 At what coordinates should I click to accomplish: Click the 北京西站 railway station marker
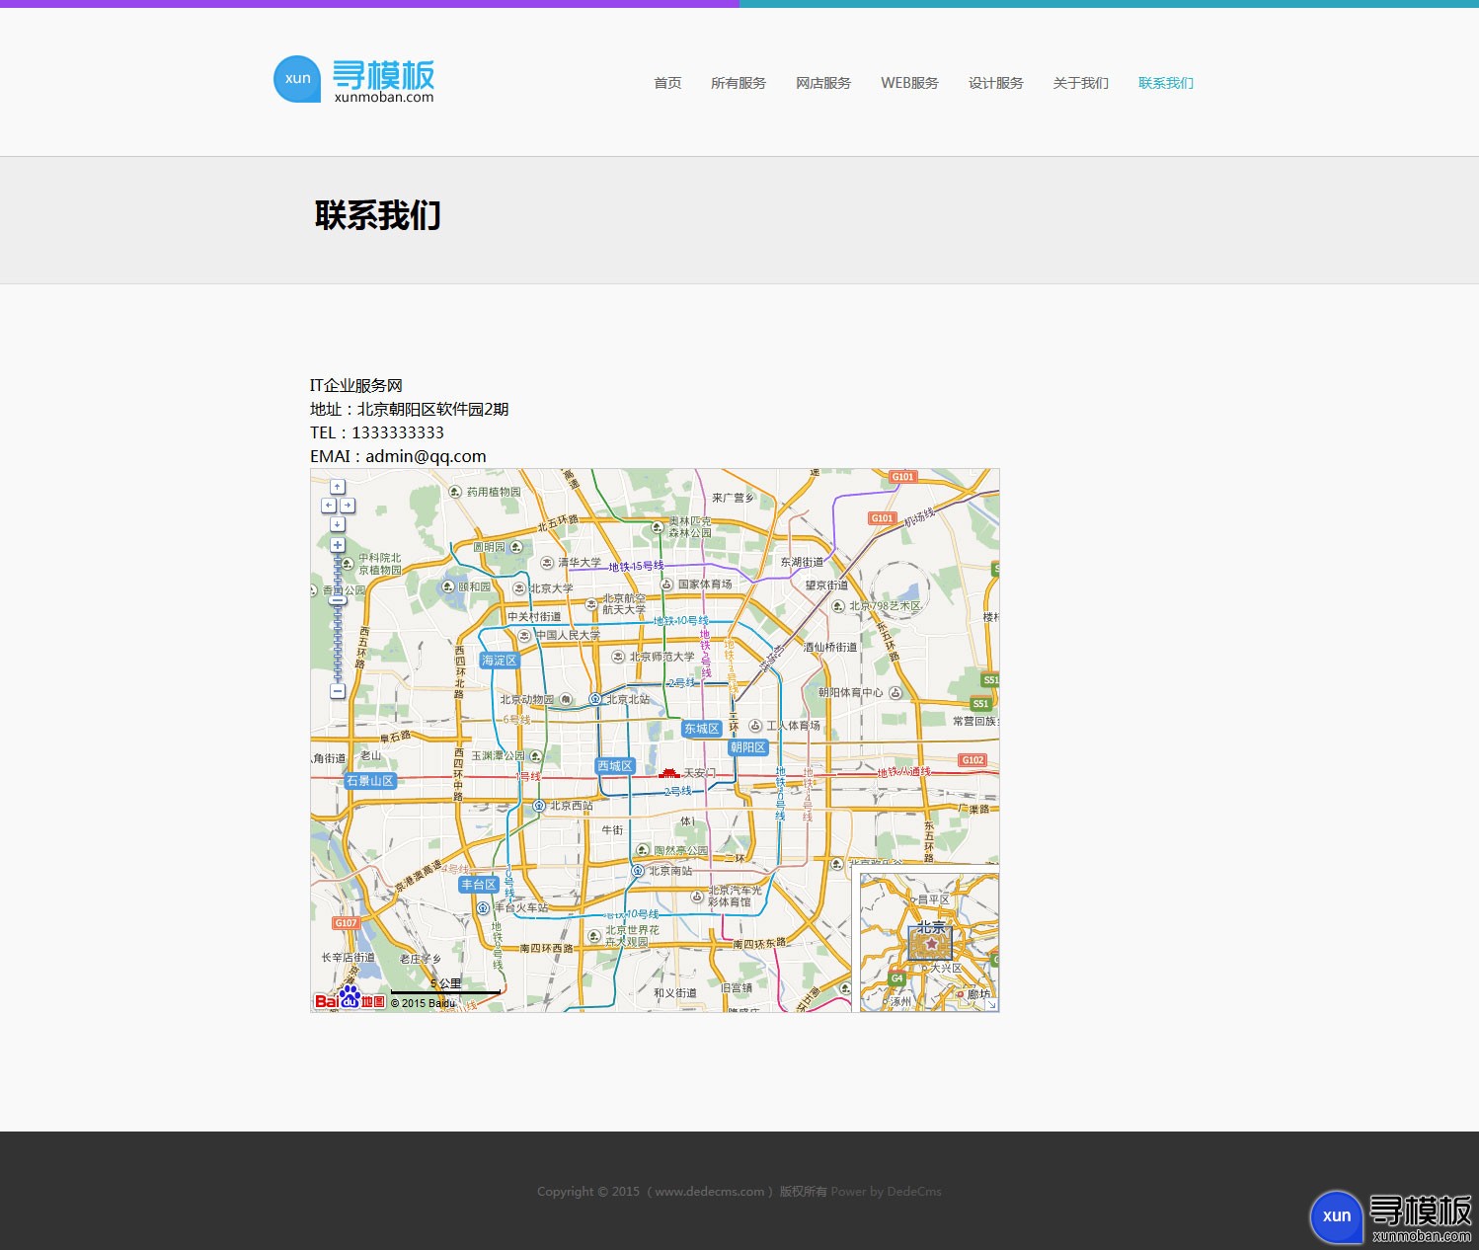pyautogui.click(x=539, y=806)
